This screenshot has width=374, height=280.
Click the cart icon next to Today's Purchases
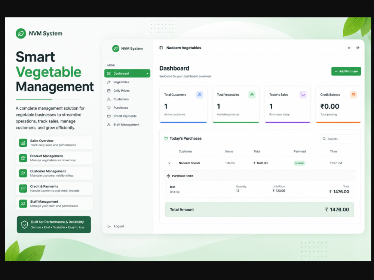click(166, 139)
